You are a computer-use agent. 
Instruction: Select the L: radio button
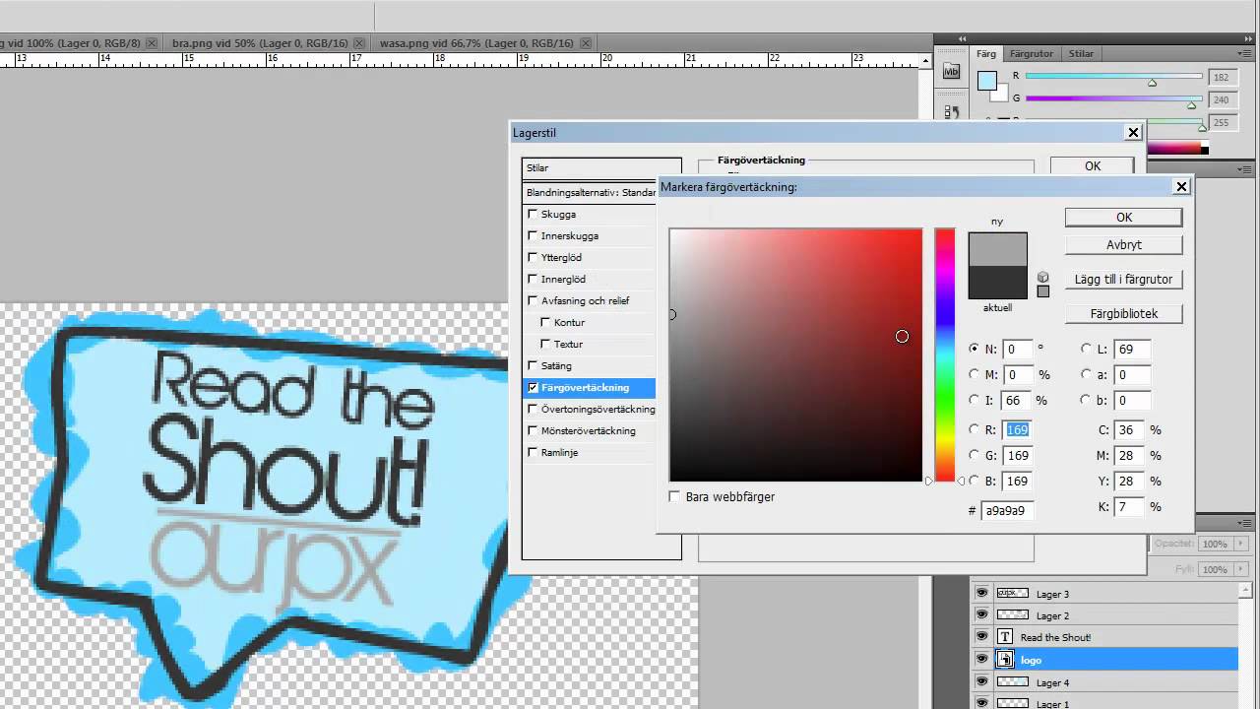click(1087, 349)
